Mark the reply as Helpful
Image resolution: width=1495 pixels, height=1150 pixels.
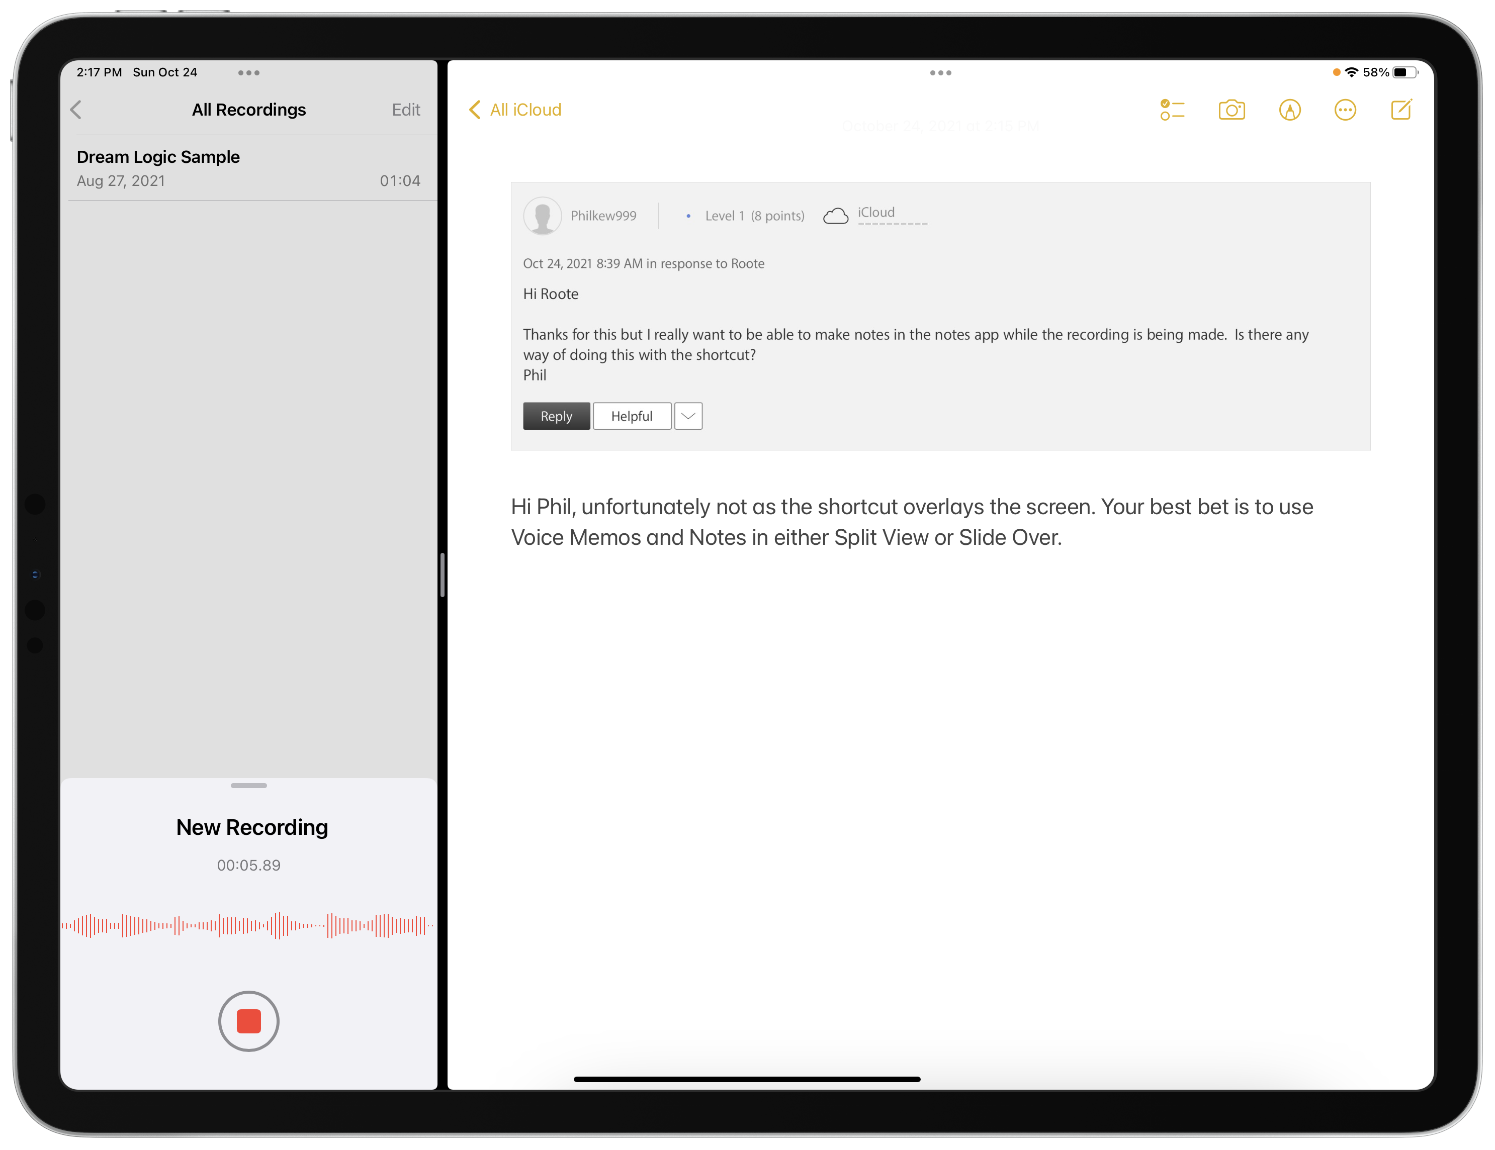[631, 416]
